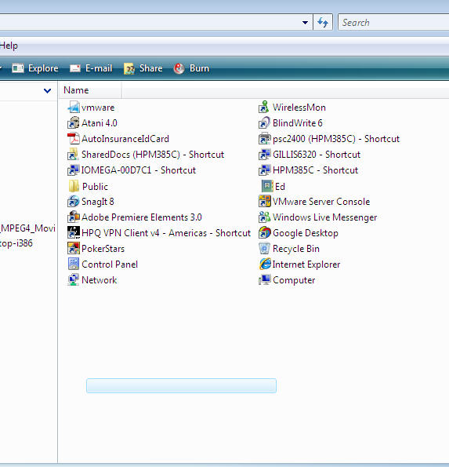Open the Help menu

9,46
